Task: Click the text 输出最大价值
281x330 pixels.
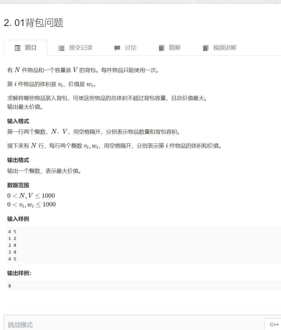Action: tap(25, 107)
